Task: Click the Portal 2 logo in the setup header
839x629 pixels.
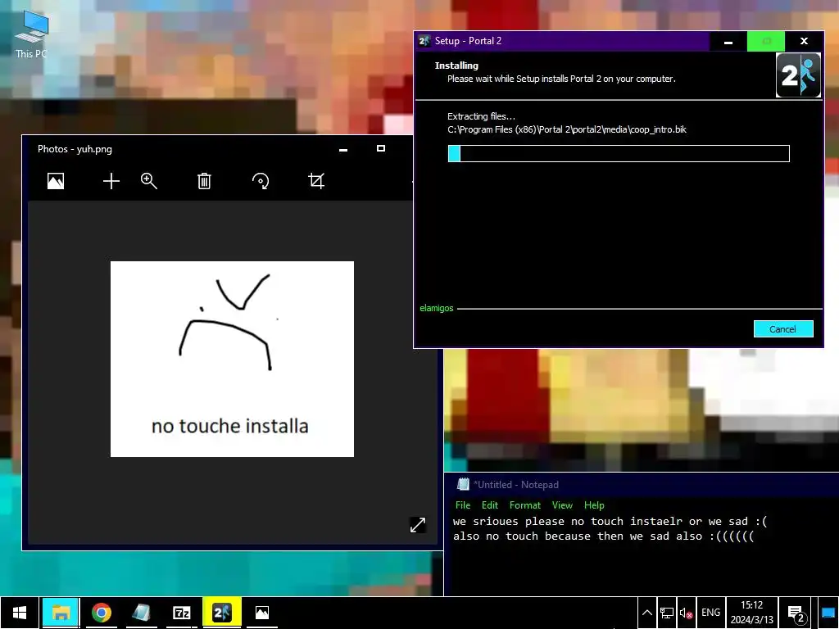Action: (x=798, y=75)
